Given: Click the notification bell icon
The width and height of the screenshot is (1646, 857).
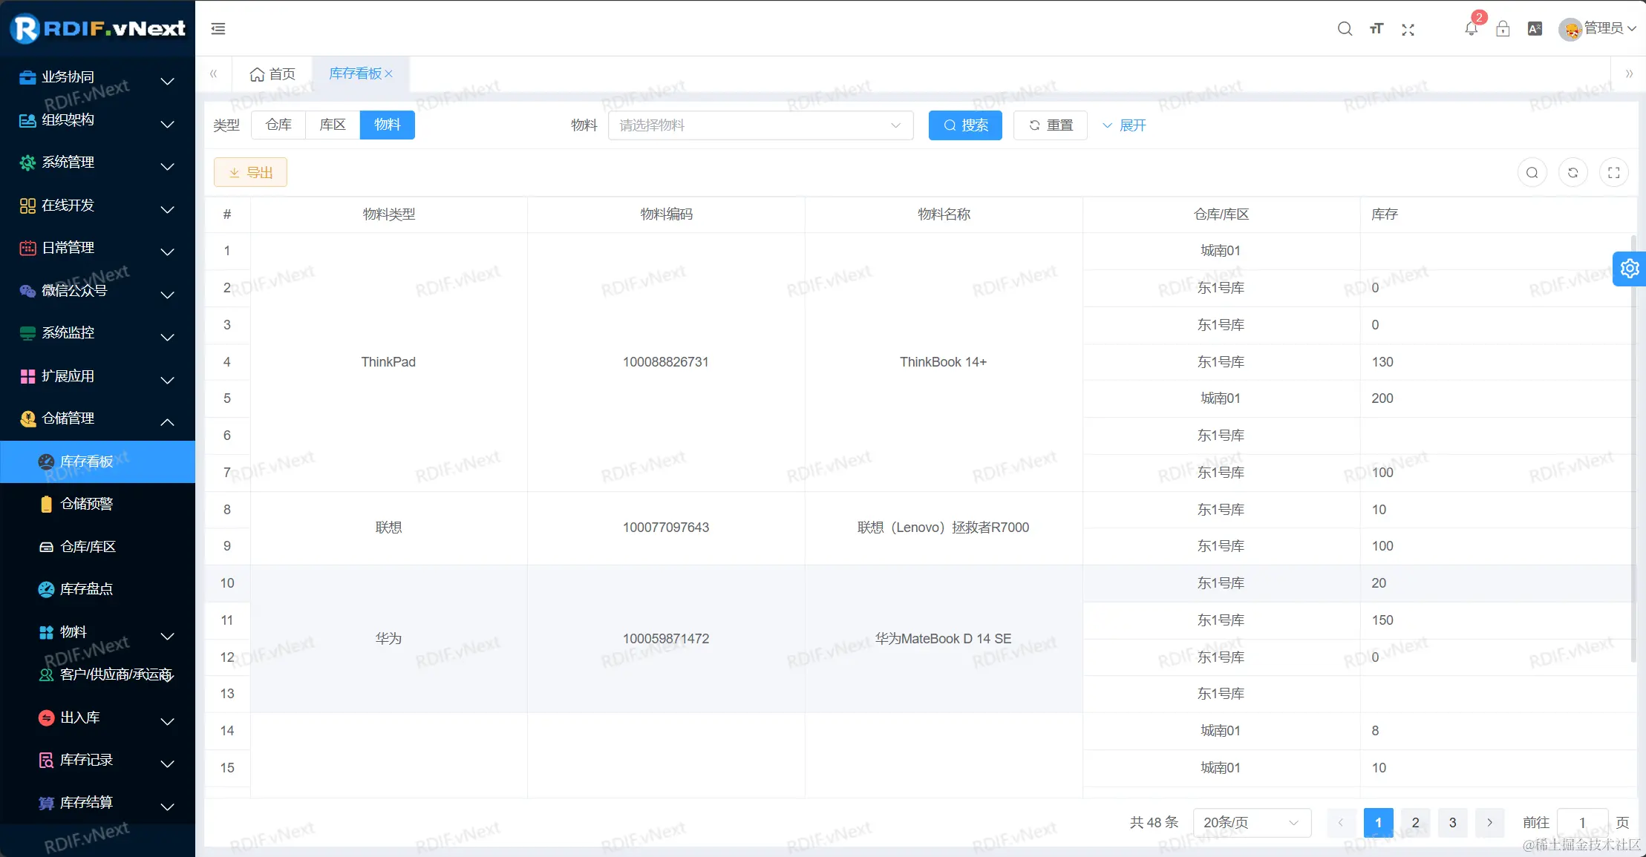Looking at the screenshot, I should tap(1471, 29).
